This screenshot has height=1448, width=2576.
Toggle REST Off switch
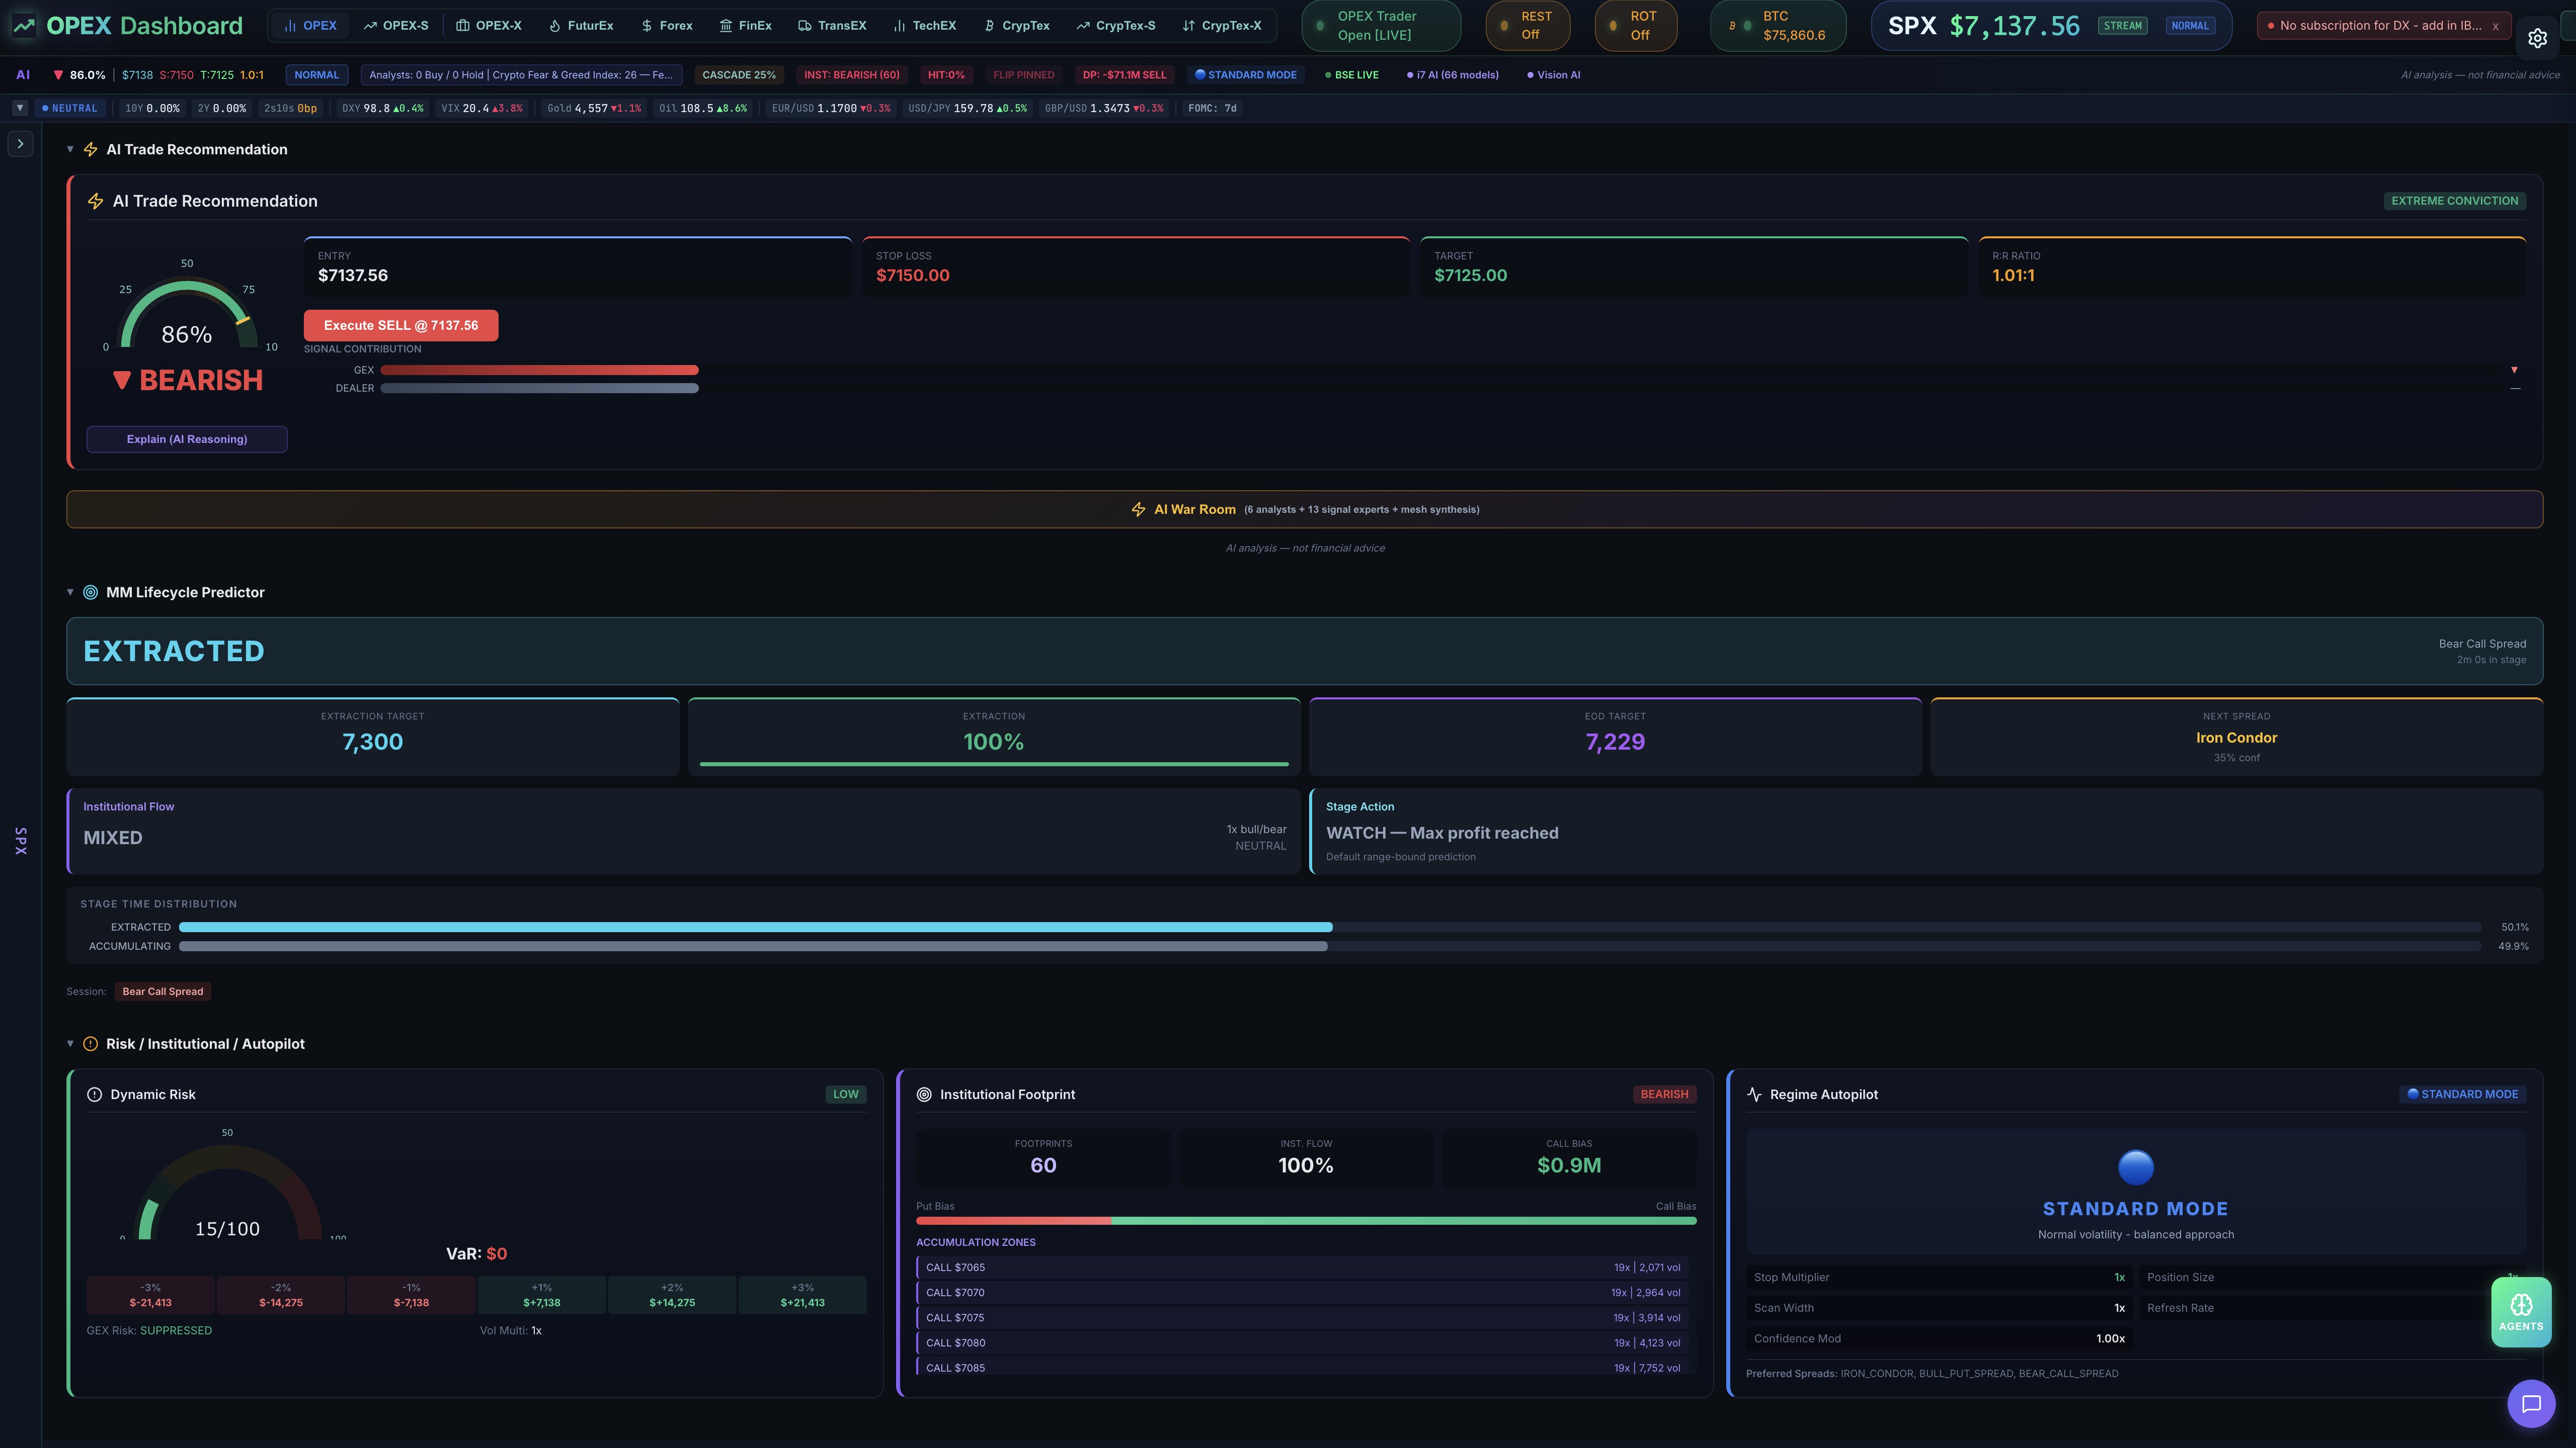pyautogui.click(x=1528, y=26)
